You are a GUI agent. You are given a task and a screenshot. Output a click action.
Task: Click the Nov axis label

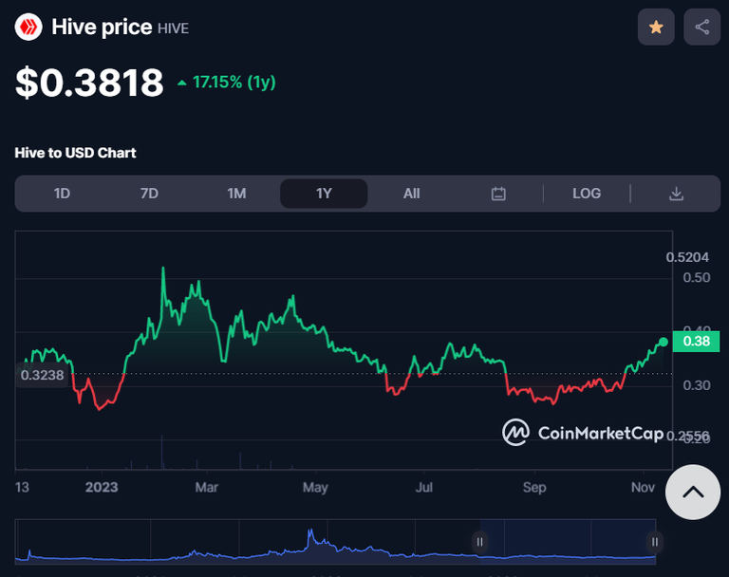click(x=643, y=487)
